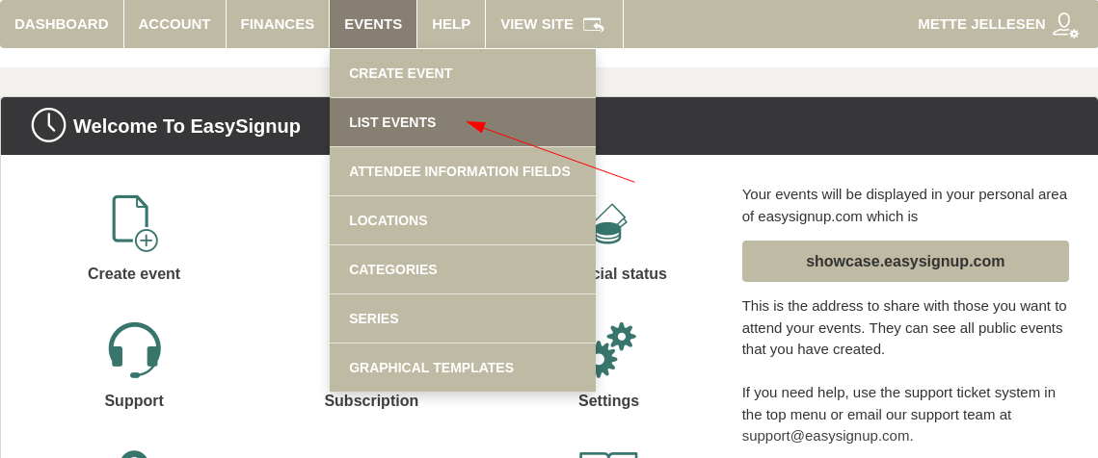Open the Finances navigation item
This screenshot has width=1098, height=458.
(x=278, y=24)
